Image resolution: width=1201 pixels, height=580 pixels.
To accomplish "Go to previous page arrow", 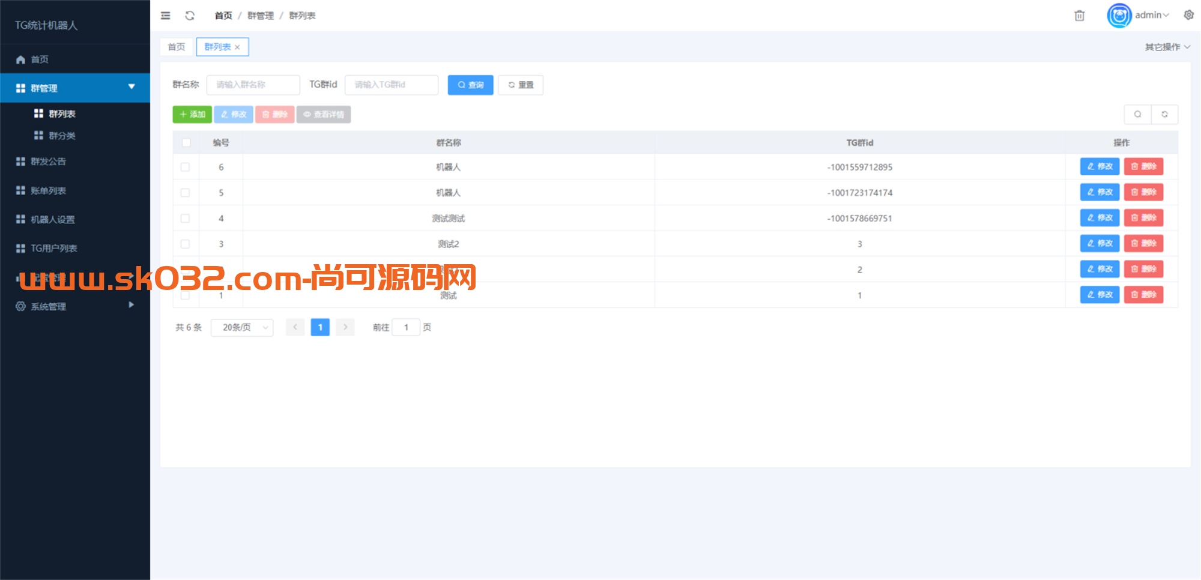I will click(295, 327).
